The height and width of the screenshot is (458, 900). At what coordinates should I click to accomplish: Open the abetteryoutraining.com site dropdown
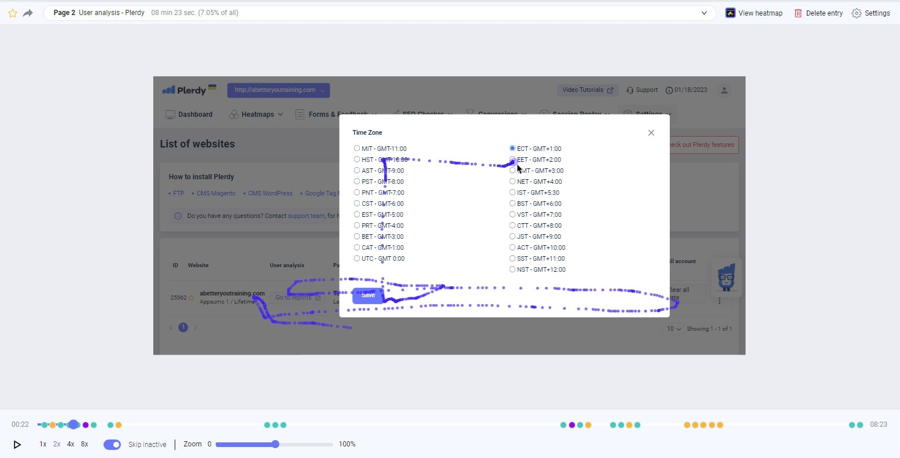tap(278, 90)
